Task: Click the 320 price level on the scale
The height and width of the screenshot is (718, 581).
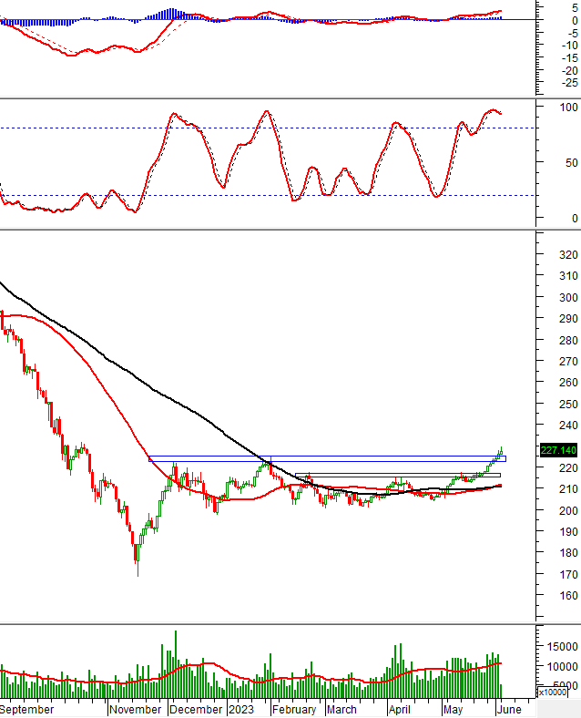Action: pos(568,254)
